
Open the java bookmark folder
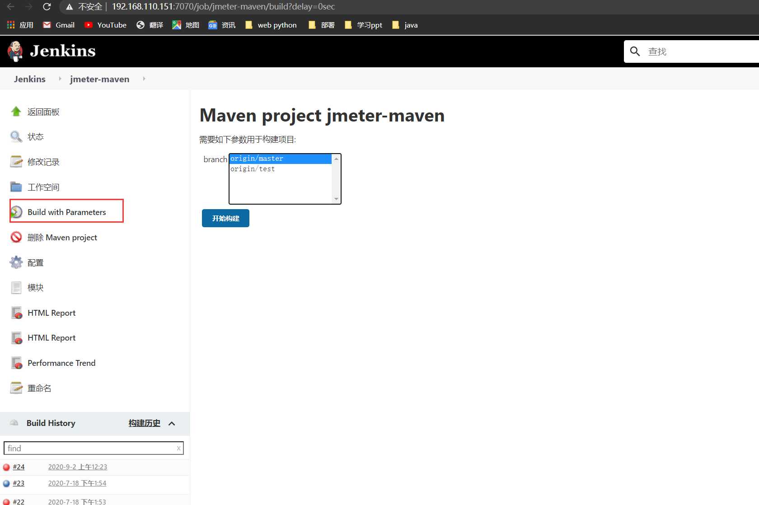405,25
